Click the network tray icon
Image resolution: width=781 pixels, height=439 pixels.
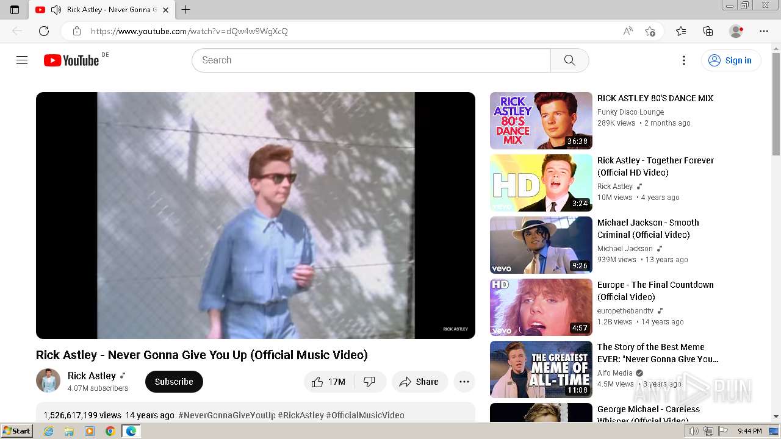708,431
